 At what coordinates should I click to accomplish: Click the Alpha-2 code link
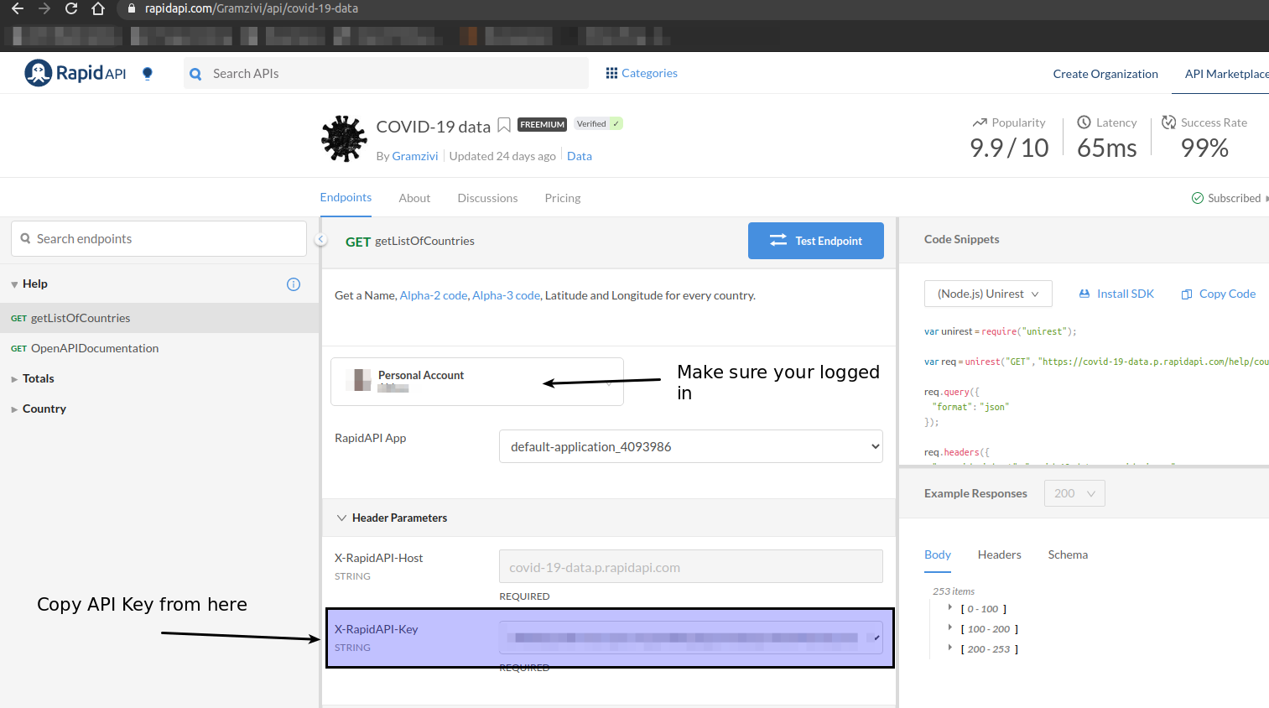(x=434, y=295)
